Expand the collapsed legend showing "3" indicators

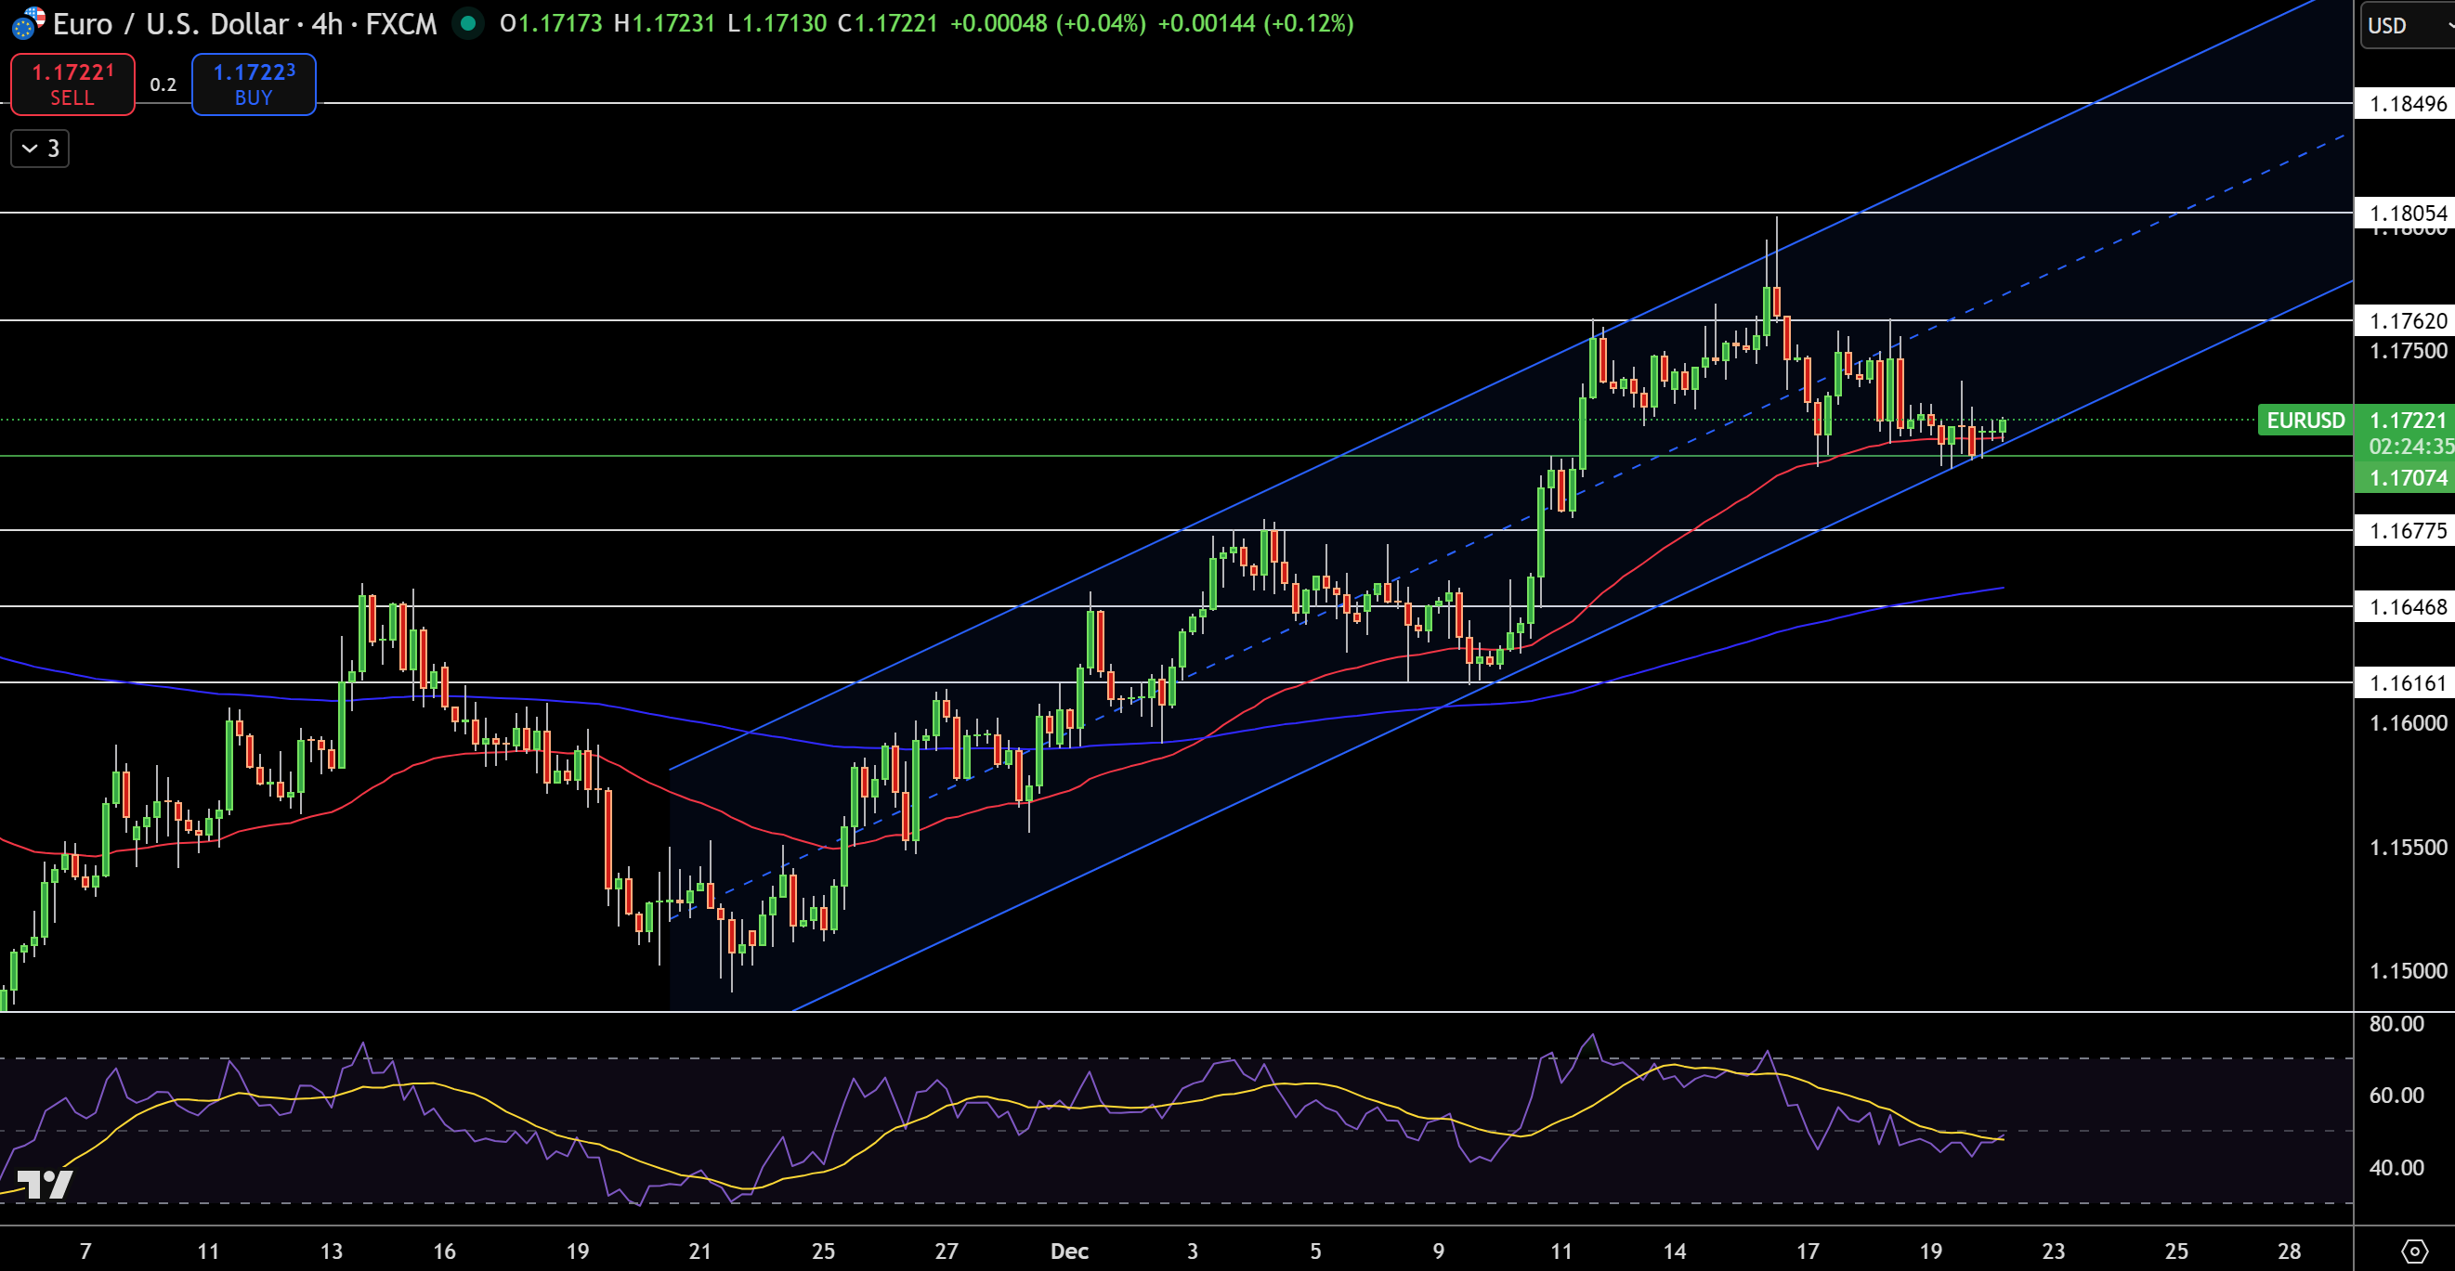[39, 149]
